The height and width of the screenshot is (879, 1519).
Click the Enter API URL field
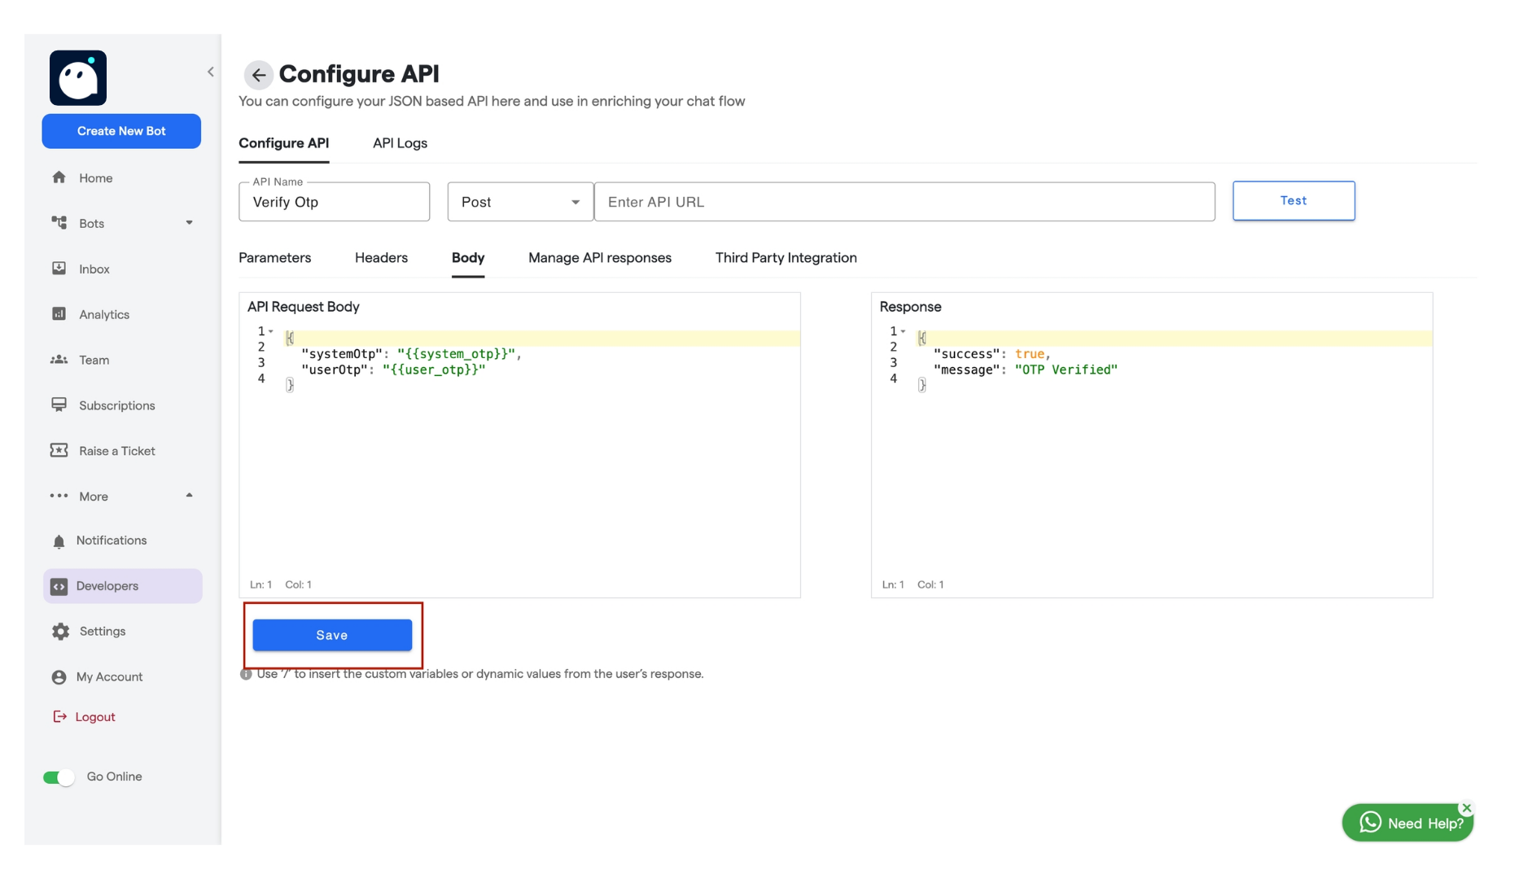(905, 201)
